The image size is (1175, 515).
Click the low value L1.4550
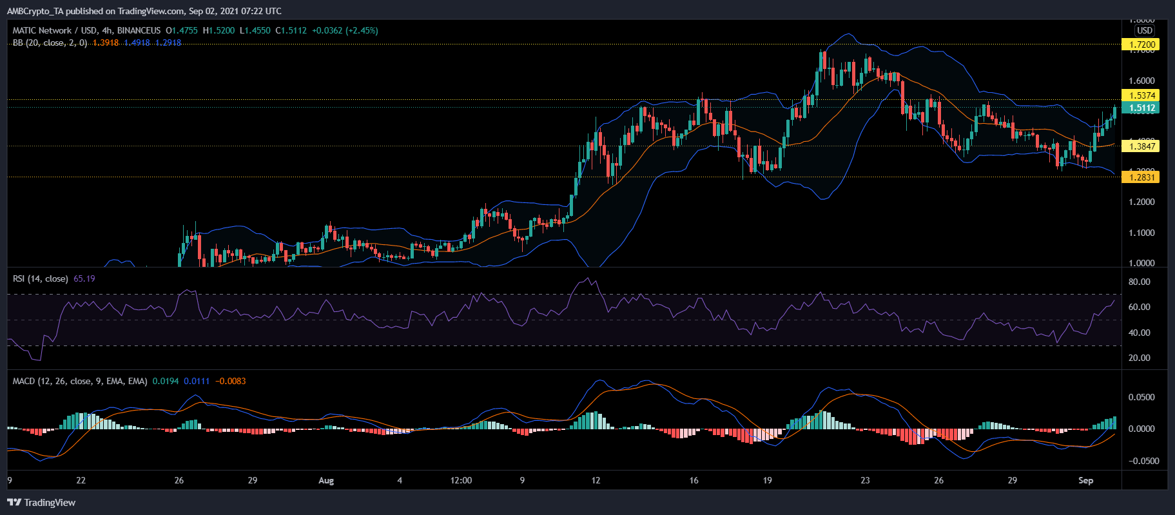point(255,30)
